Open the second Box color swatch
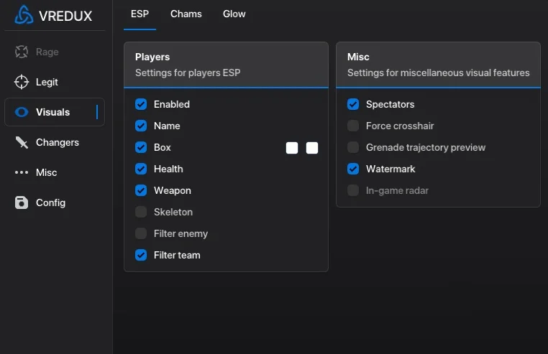Viewport: 548px width, 354px height. 312,148
